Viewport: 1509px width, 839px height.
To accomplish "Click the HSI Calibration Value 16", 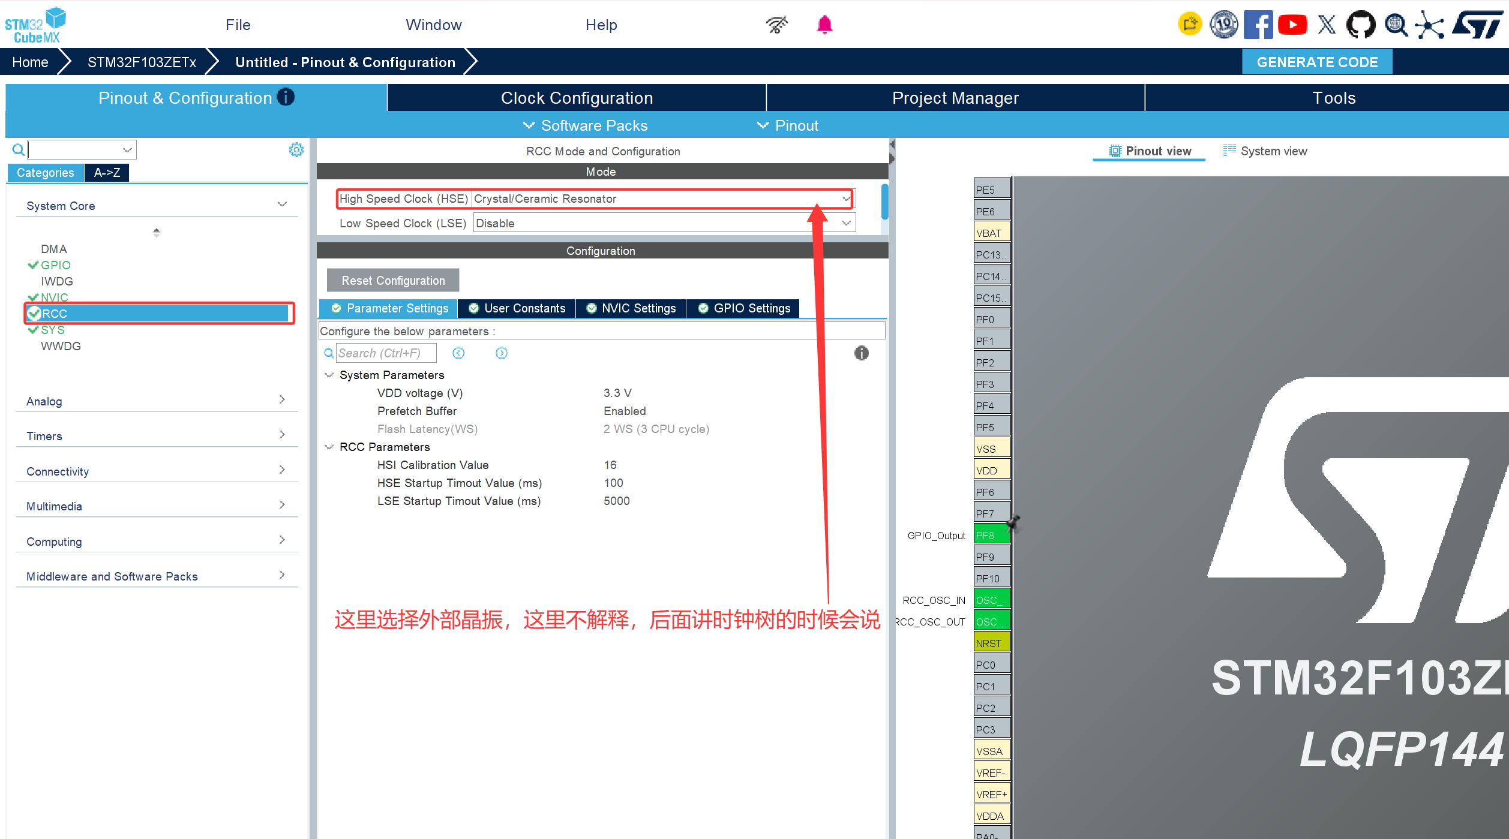I will click(x=610, y=465).
